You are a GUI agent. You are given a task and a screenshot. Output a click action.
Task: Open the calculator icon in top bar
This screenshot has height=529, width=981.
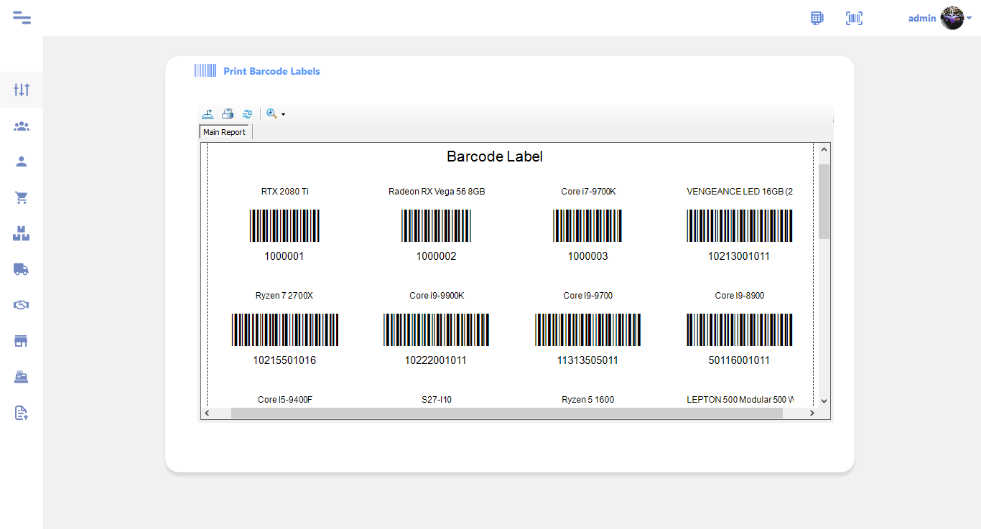817,18
